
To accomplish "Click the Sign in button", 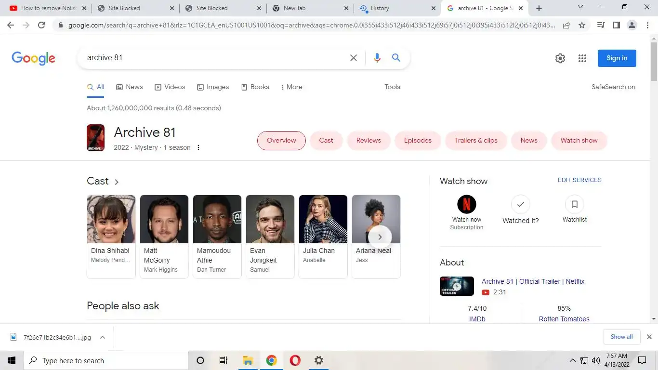I will [x=617, y=58].
